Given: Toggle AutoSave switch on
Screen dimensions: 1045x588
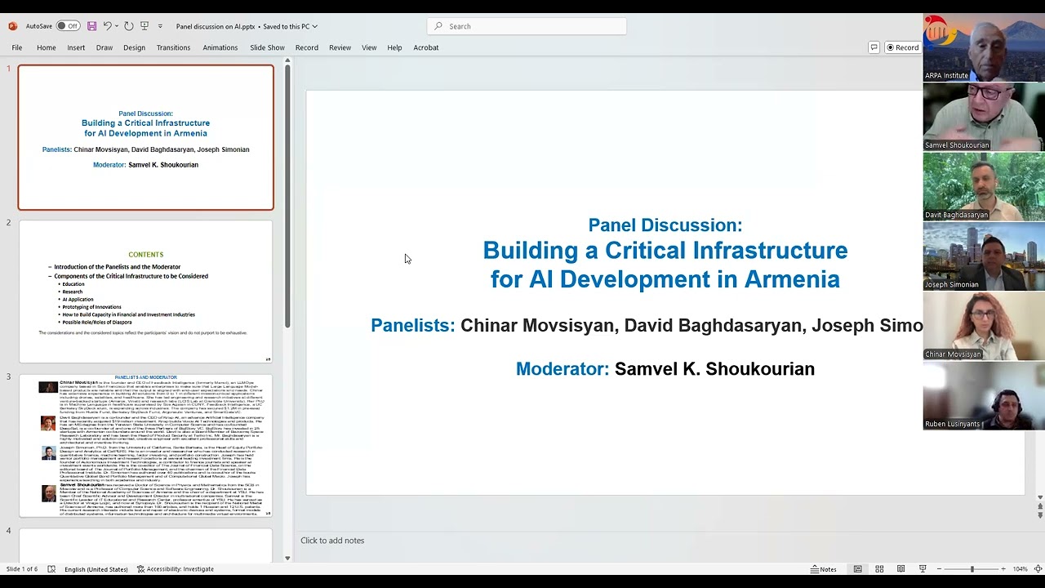Looking at the screenshot, I should coord(68,26).
